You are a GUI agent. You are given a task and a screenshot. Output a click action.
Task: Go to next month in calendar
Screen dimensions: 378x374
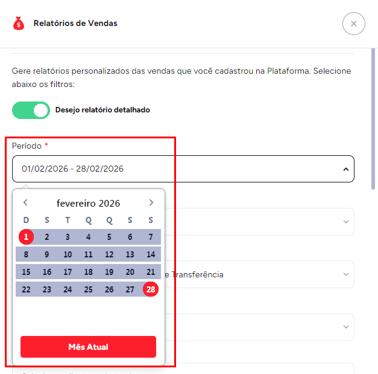coord(151,203)
